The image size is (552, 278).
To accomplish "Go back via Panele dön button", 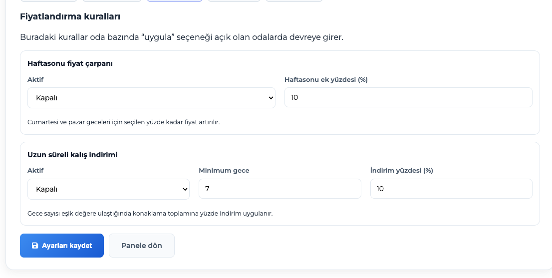I will [142, 246].
